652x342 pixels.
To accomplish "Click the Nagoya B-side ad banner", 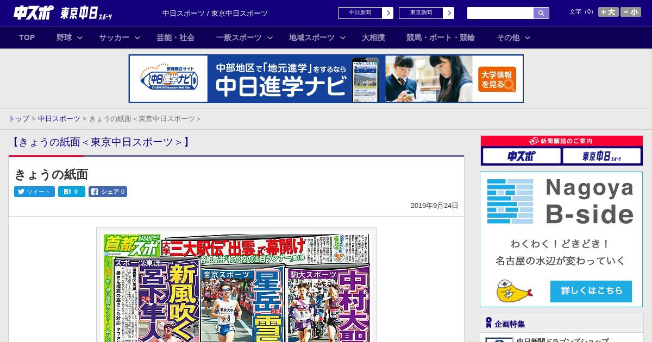I will tap(561, 239).
